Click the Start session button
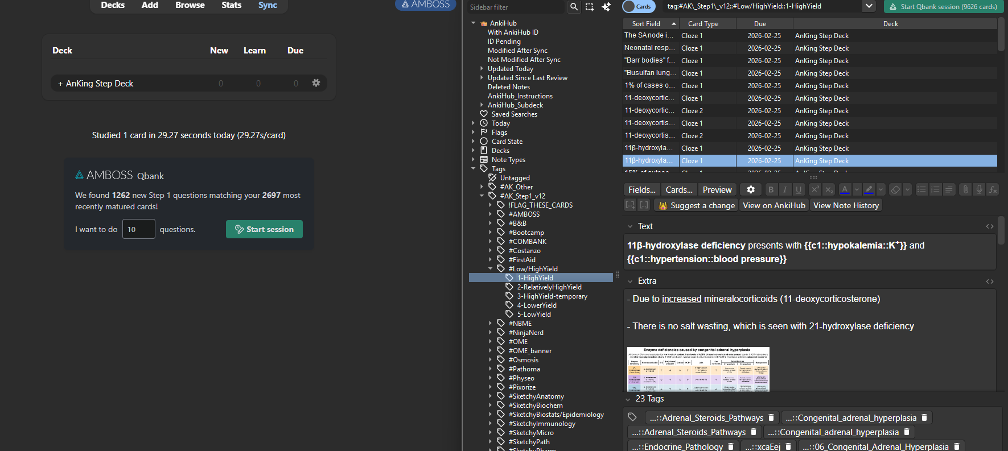 click(264, 229)
